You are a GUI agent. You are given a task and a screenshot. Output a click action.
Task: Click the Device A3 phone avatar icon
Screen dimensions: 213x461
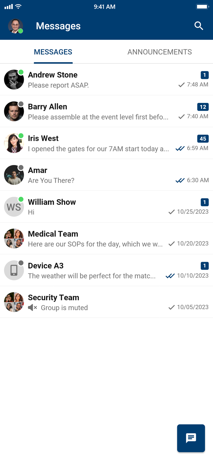[x=14, y=270]
